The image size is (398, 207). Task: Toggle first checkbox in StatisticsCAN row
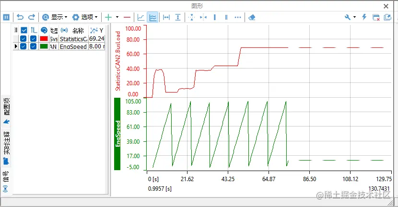[x=23, y=38]
